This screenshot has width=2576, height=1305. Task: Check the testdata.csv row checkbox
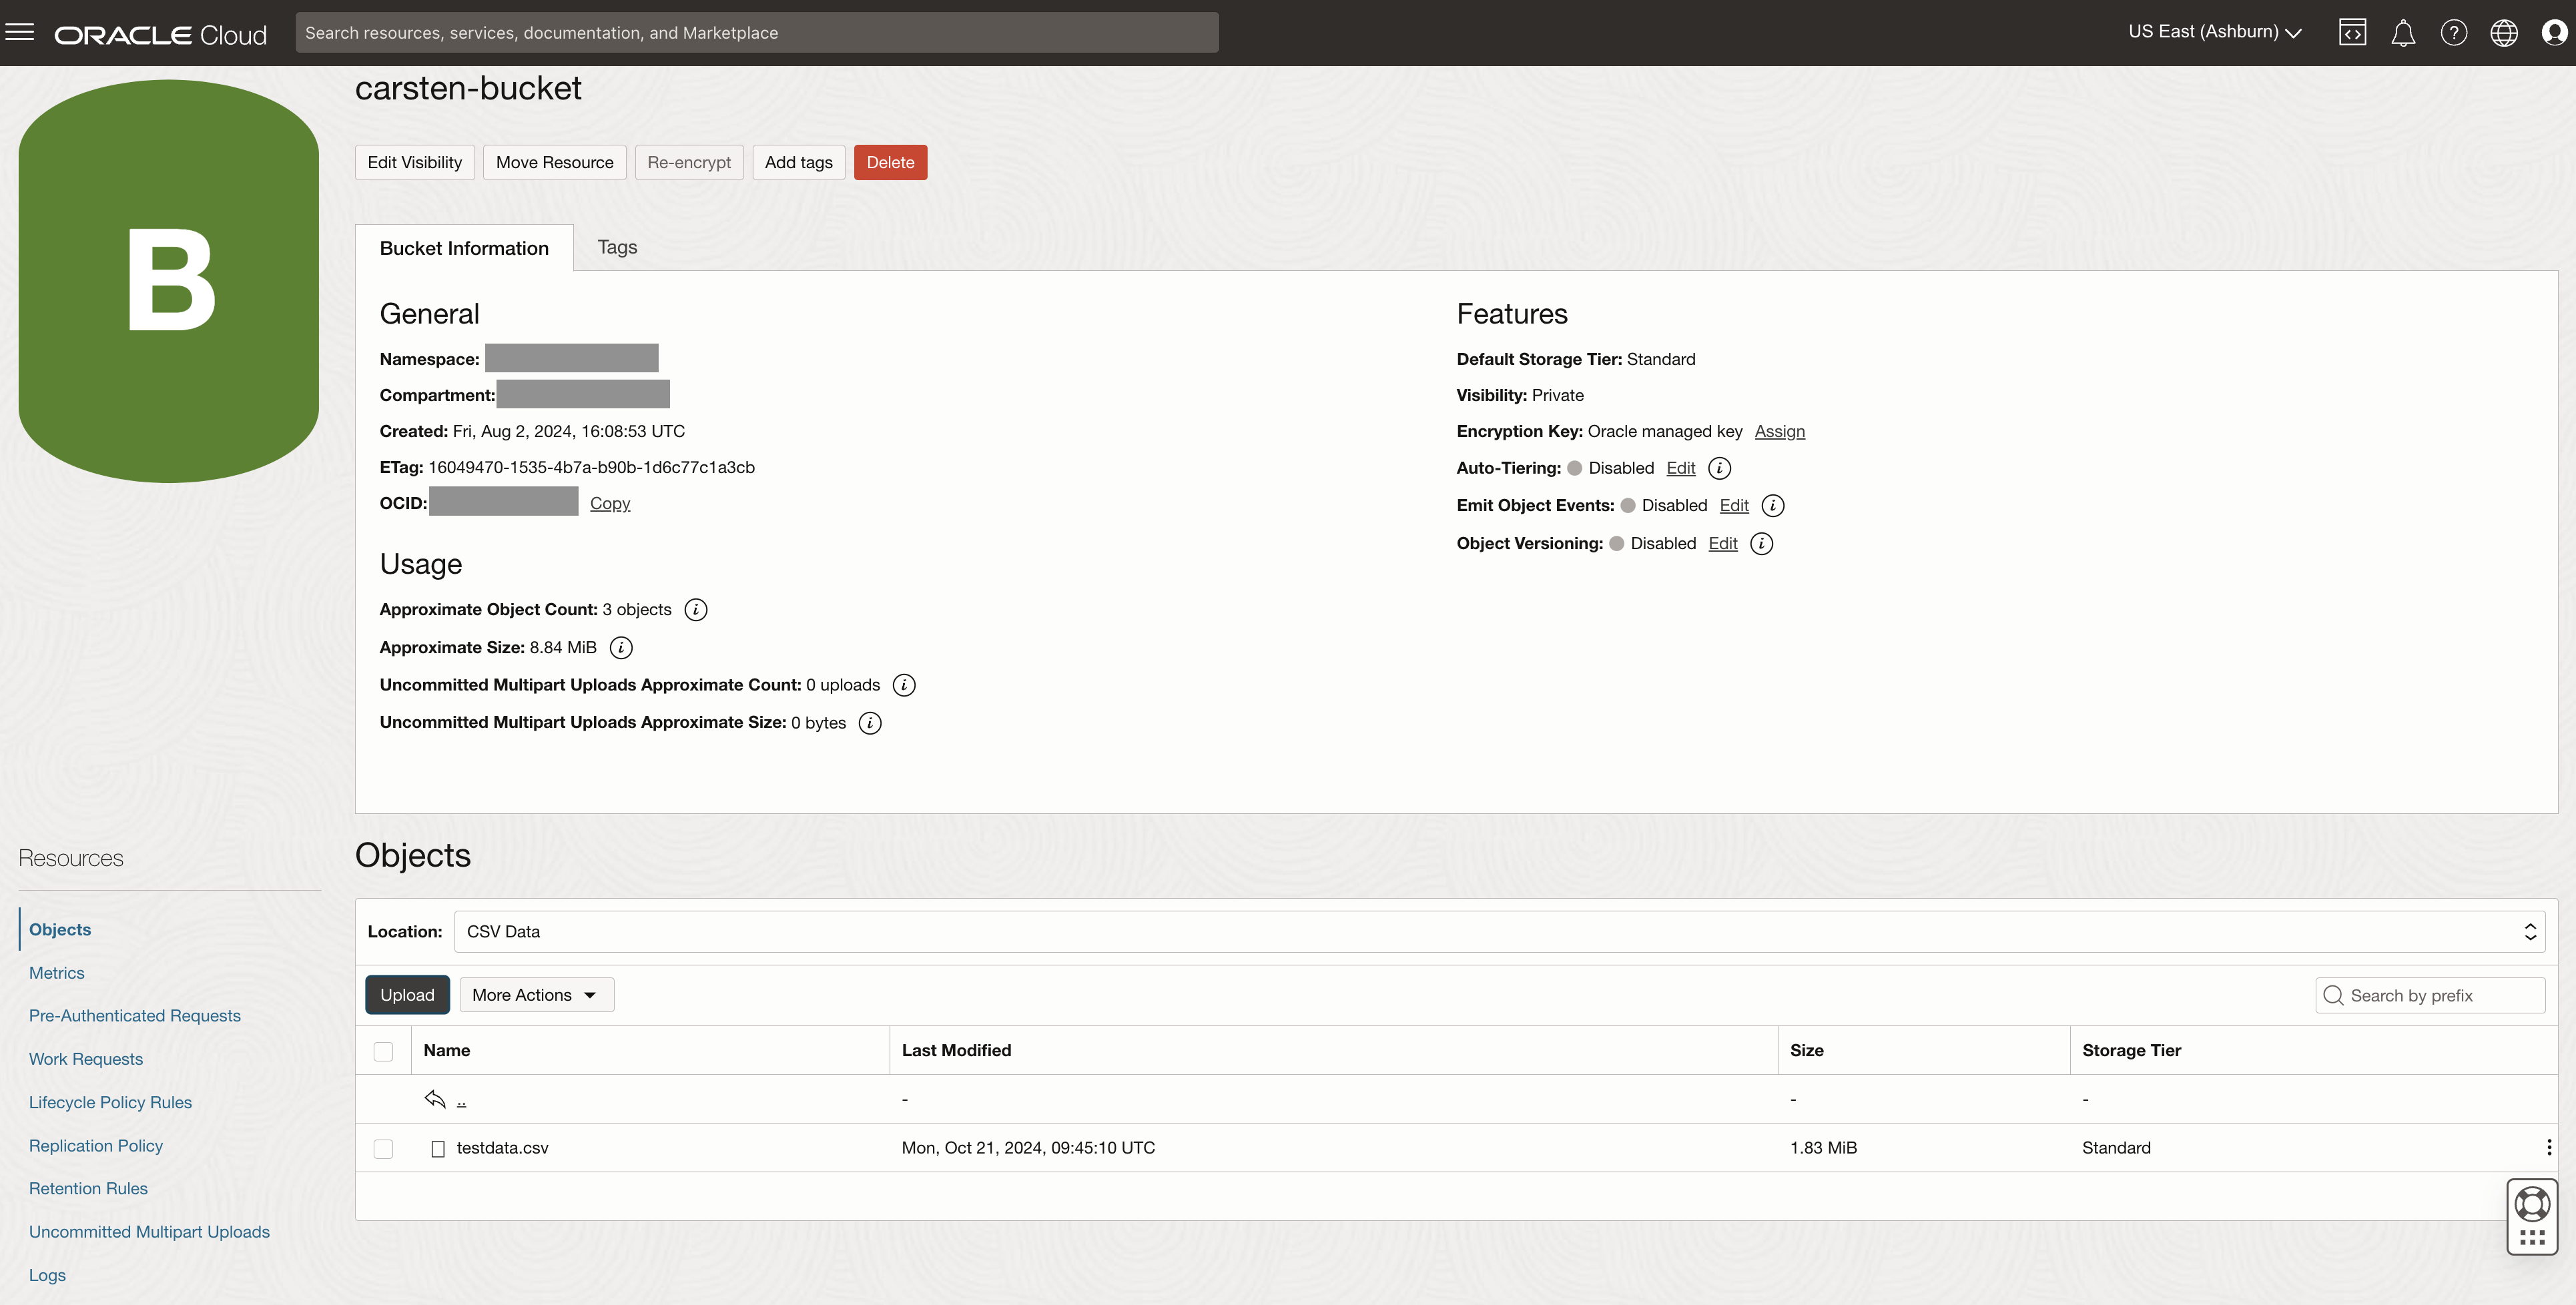point(383,1148)
